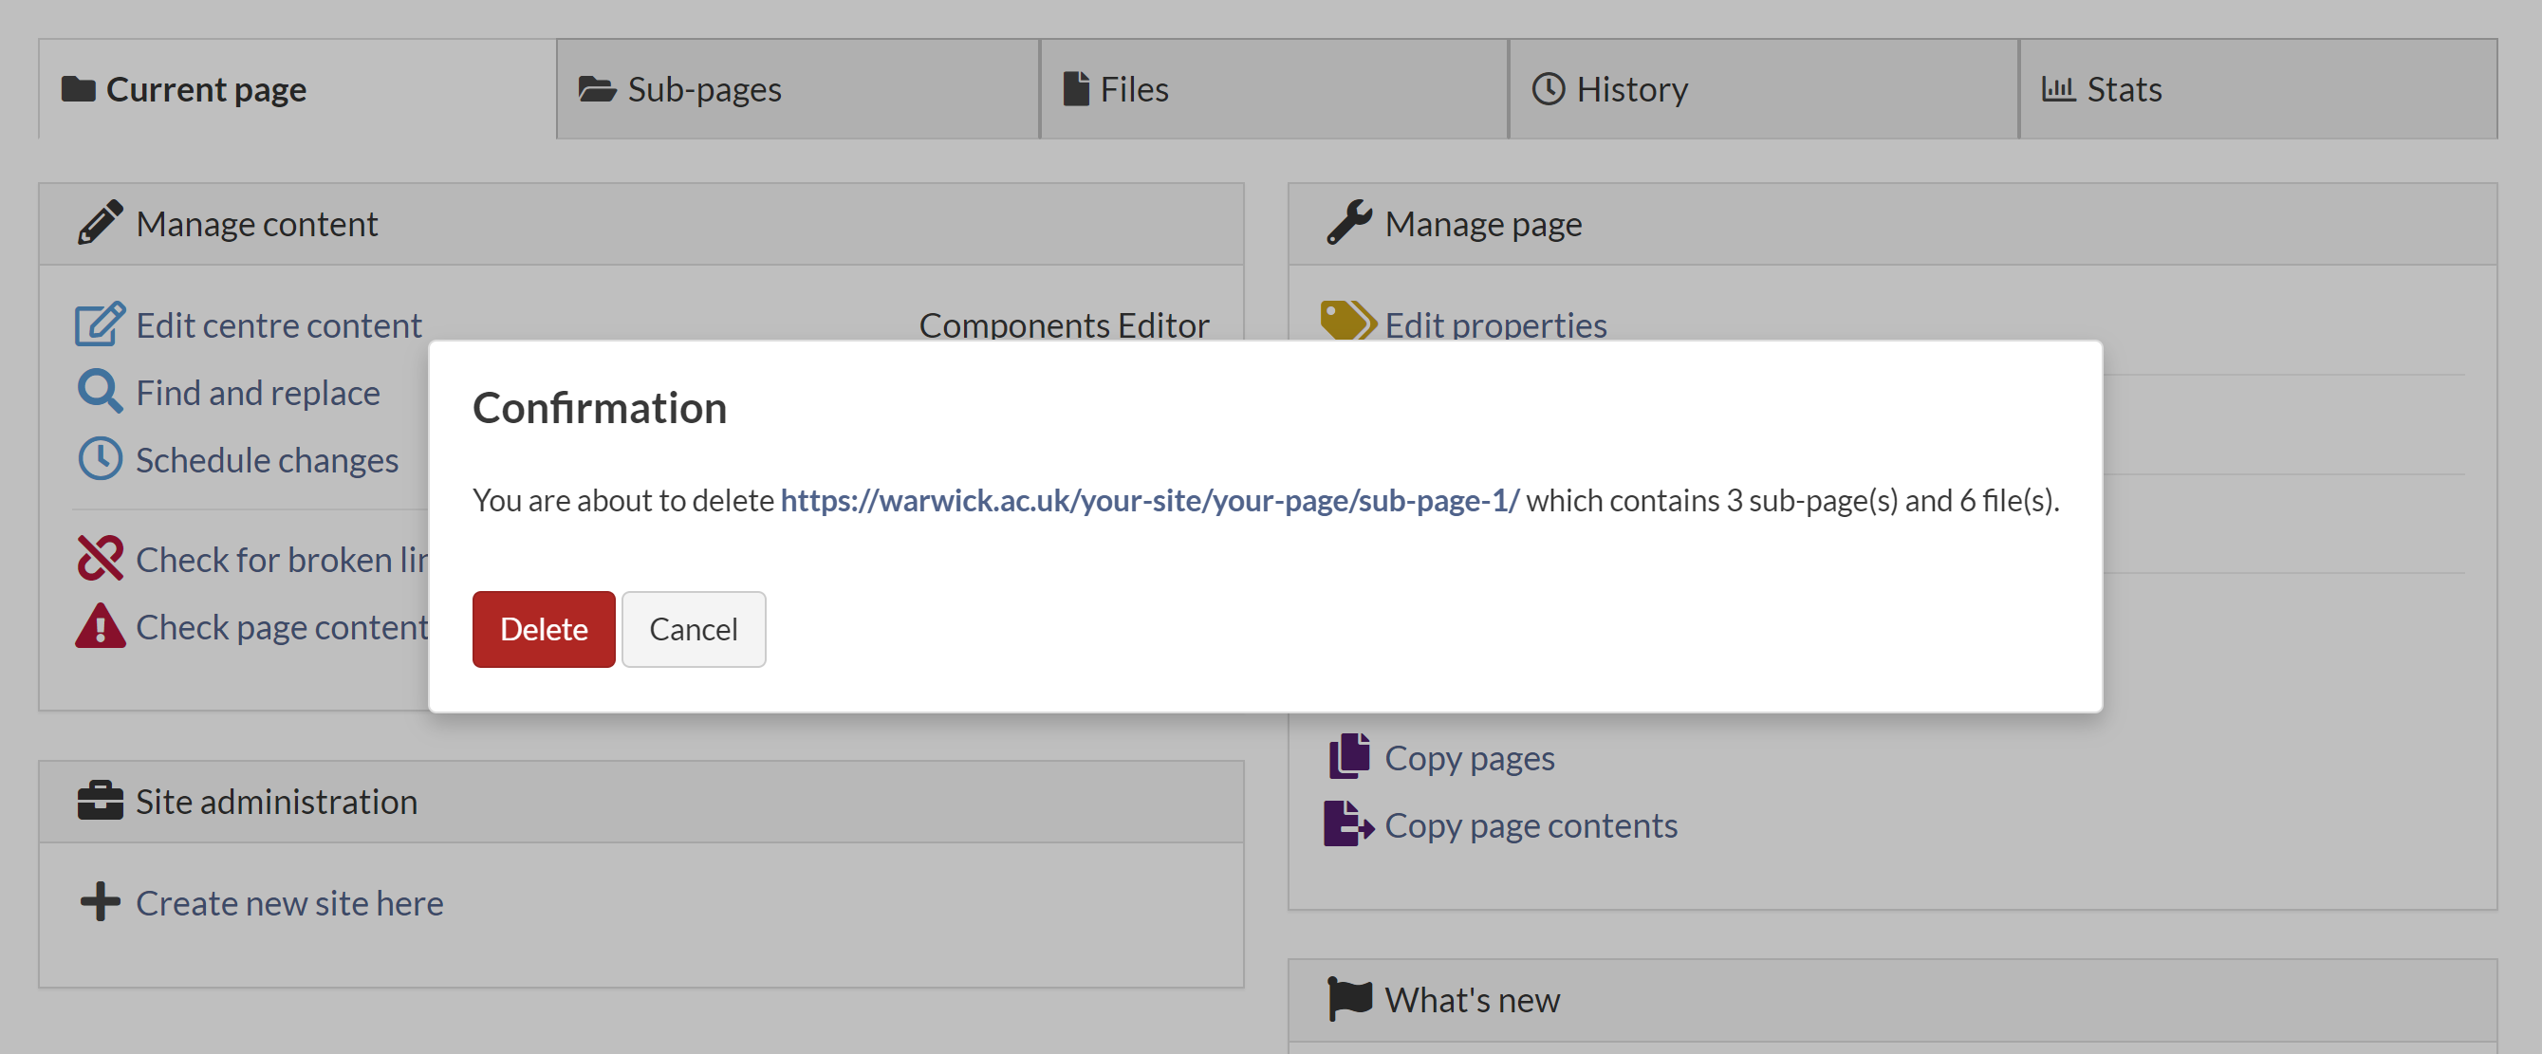Open the Components Editor option
Image resolution: width=2542 pixels, height=1054 pixels.
(x=1063, y=324)
